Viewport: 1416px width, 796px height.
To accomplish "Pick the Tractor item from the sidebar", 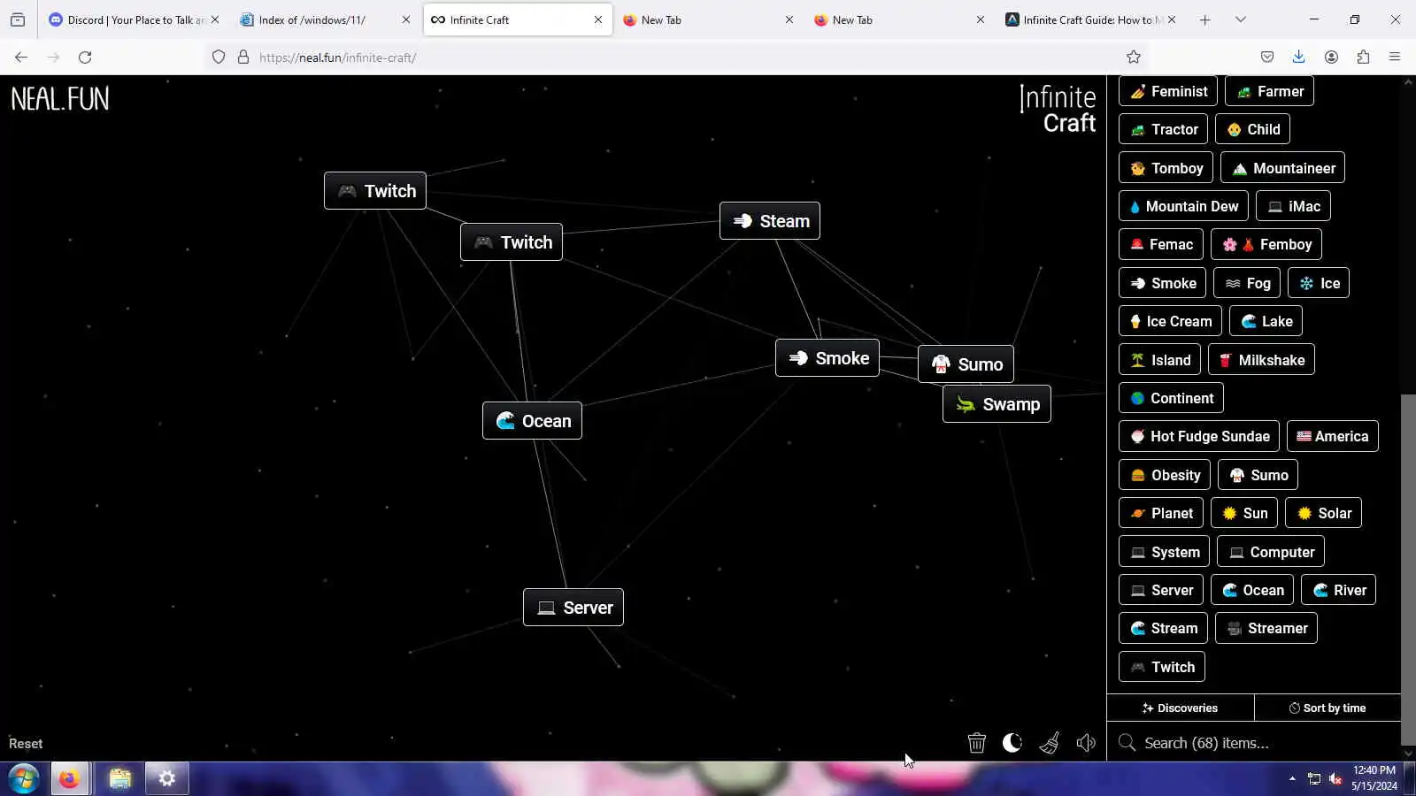I will coord(1164,129).
